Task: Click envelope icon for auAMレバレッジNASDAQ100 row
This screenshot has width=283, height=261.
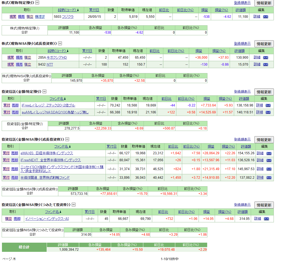Action: (268, 112)
